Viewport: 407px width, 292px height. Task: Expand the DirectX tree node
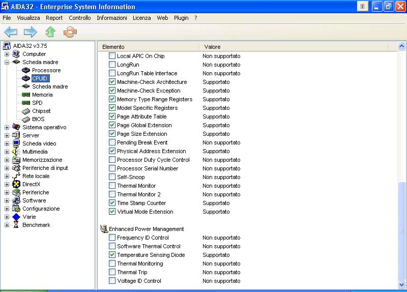[7, 184]
